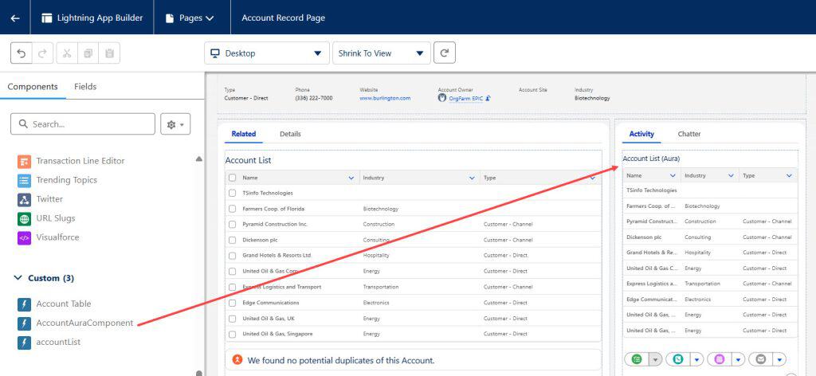Open the www.burlington.com website link

pos(385,98)
